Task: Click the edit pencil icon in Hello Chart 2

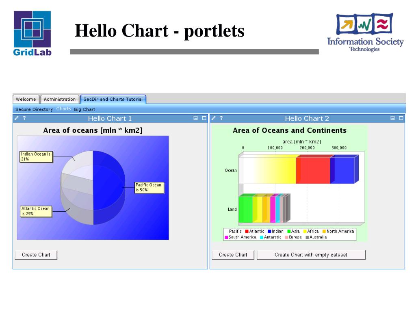Action: [214, 118]
